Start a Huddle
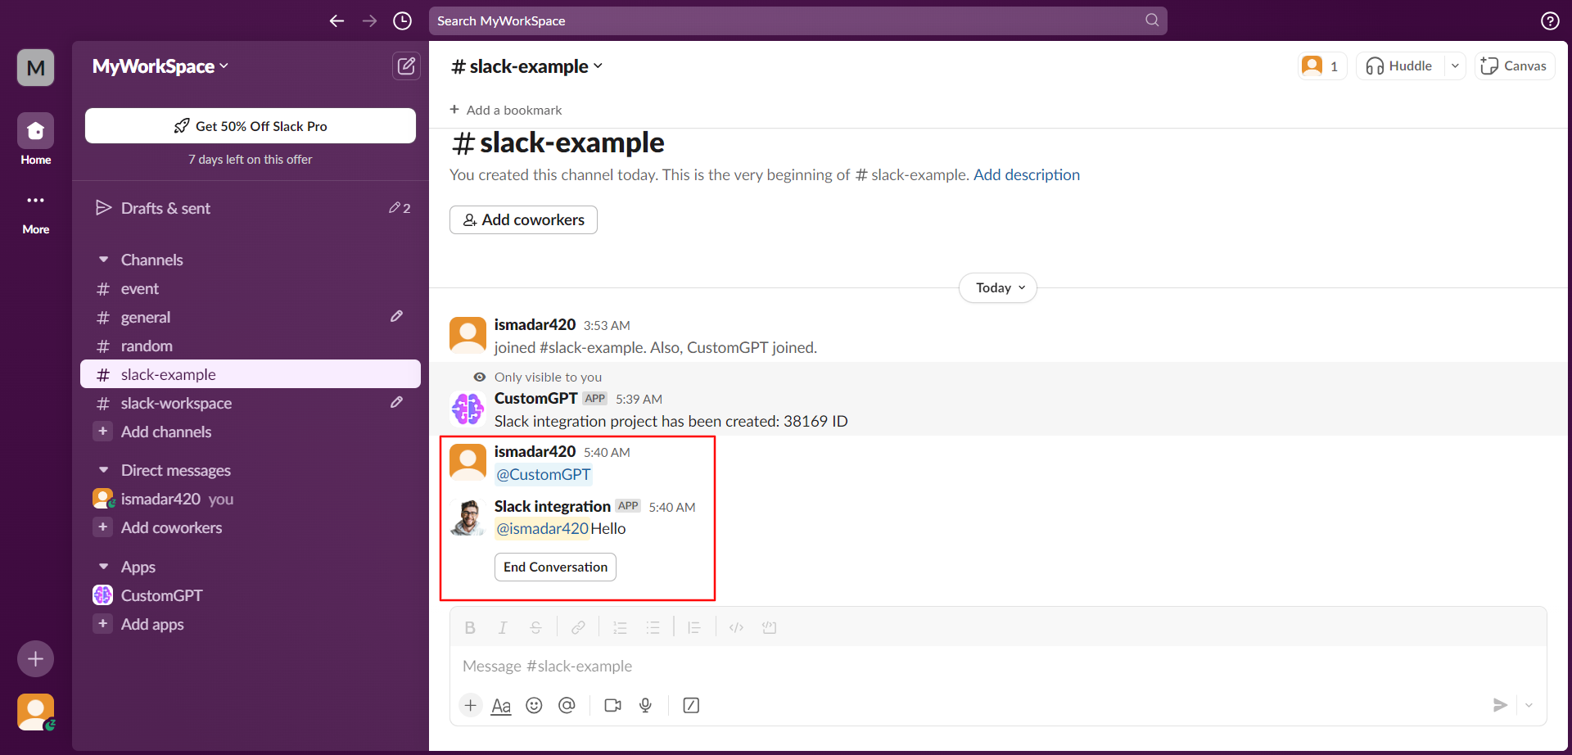 (x=1400, y=66)
